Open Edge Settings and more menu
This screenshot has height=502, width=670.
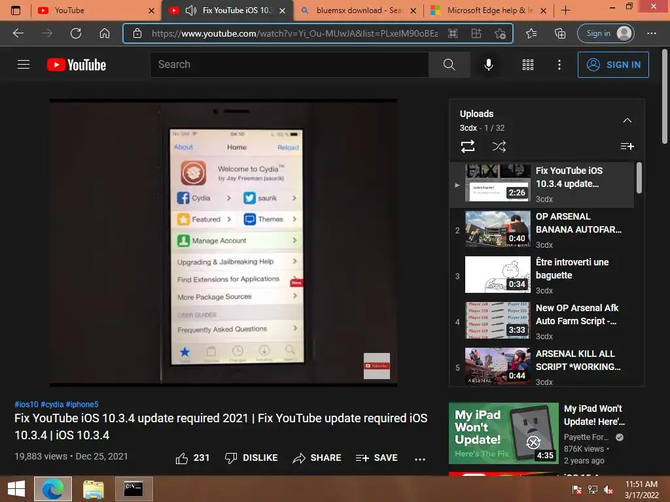pyautogui.click(x=651, y=33)
